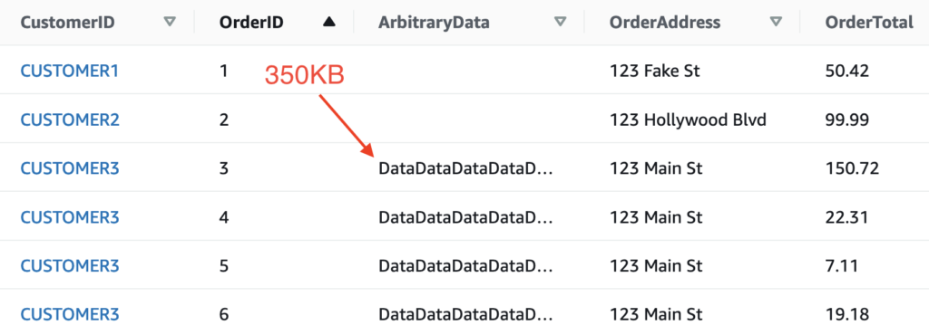The height and width of the screenshot is (335, 929).
Task: Select the OrderTotal column header
Action: click(868, 23)
